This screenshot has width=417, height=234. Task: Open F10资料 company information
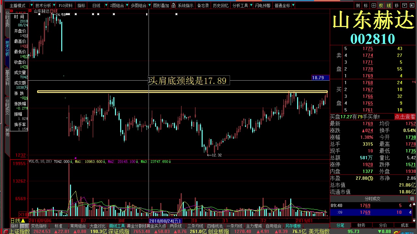tap(65, 6)
